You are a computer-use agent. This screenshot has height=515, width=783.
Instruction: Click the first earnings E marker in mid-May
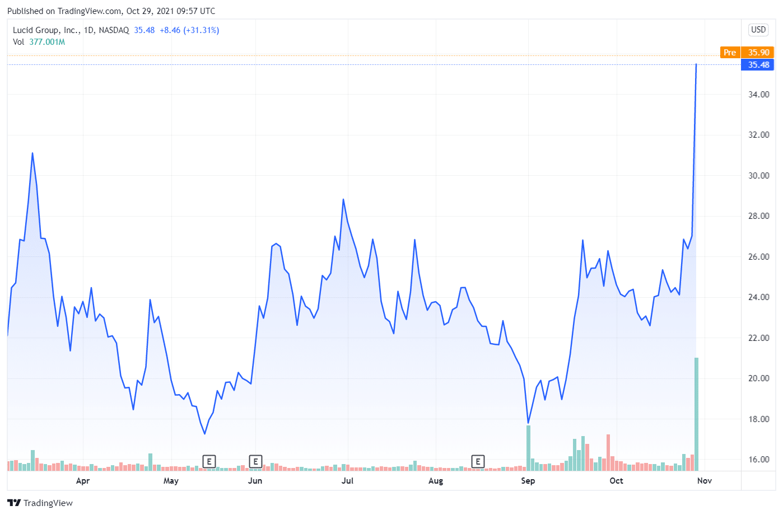209,462
